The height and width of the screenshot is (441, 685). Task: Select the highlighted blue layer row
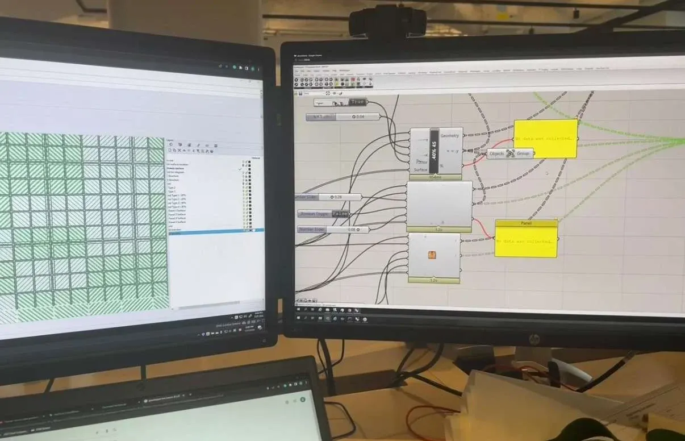[216, 231]
